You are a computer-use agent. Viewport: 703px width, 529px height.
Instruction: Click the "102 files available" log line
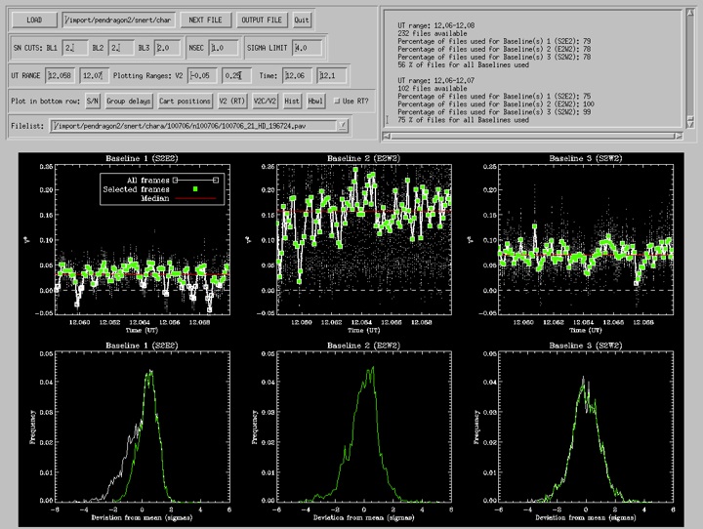(x=433, y=89)
